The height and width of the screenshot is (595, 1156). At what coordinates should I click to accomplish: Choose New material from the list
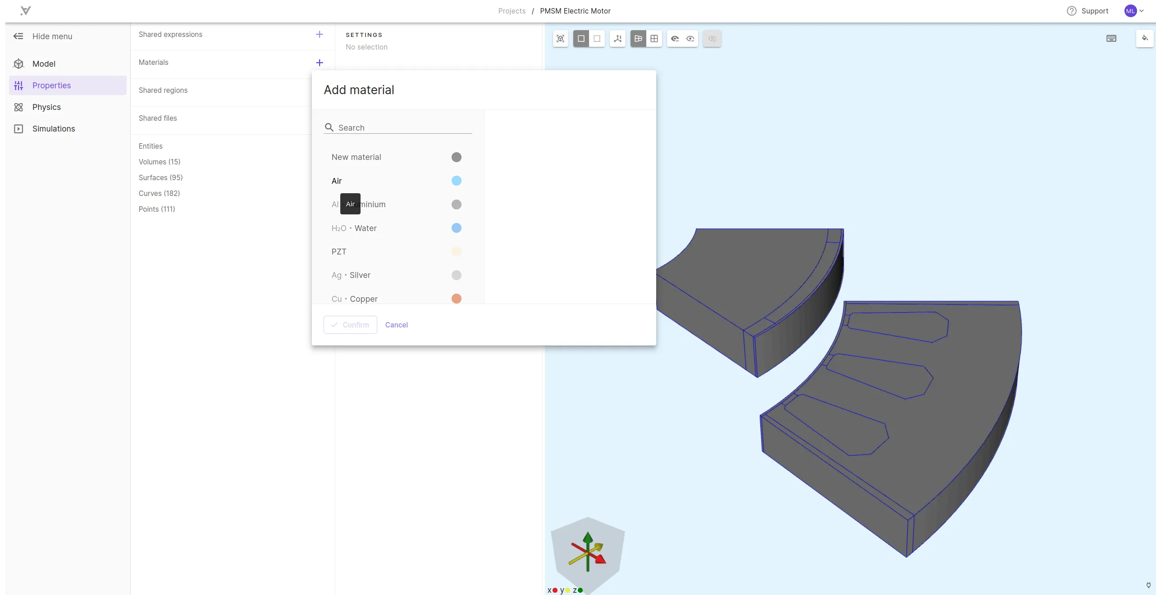coord(397,157)
